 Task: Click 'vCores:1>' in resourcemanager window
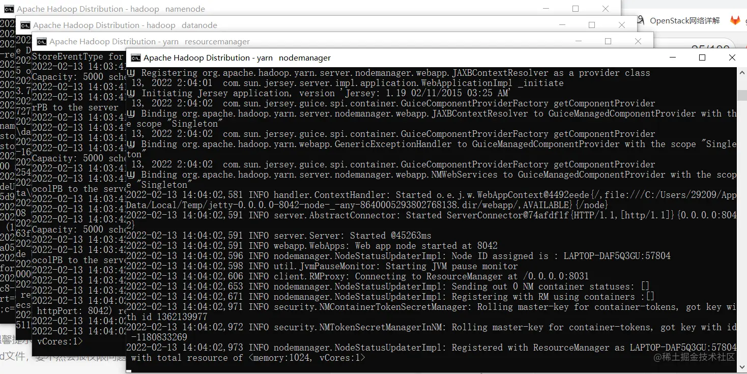60,341
